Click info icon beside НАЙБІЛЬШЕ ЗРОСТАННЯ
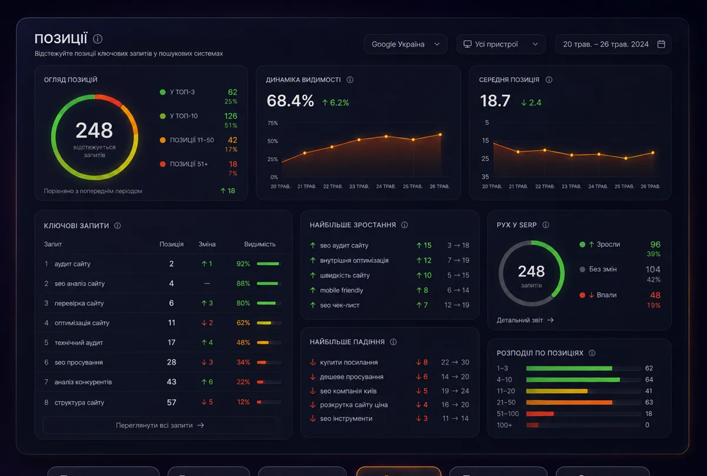The image size is (707, 476). click(404, 225)
